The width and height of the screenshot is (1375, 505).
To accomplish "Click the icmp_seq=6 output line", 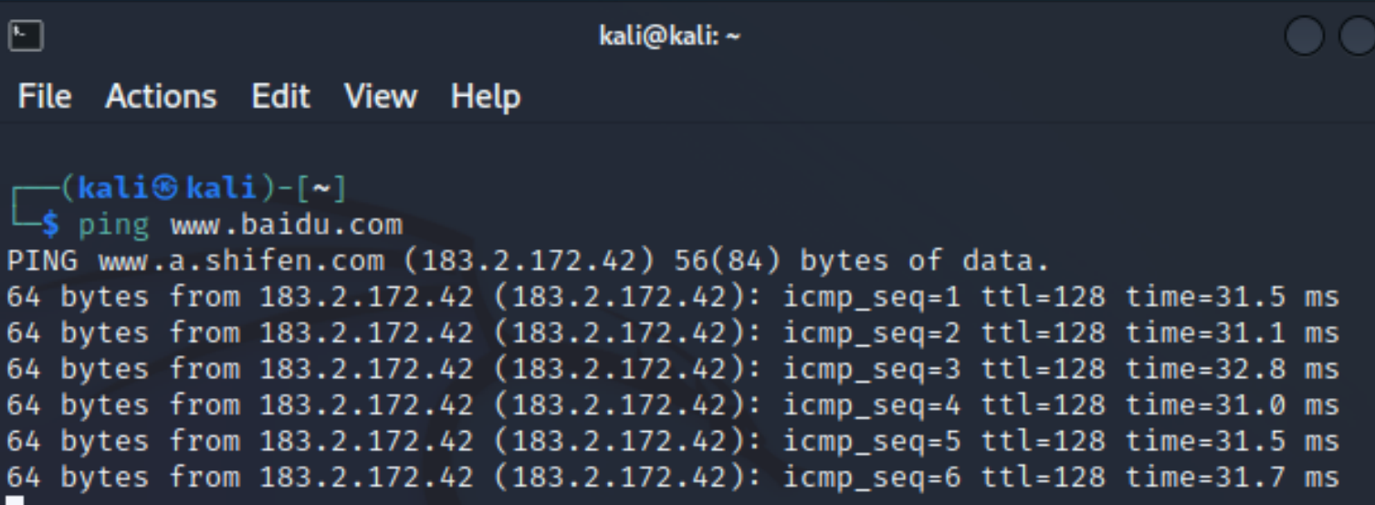I will point(673,477).
